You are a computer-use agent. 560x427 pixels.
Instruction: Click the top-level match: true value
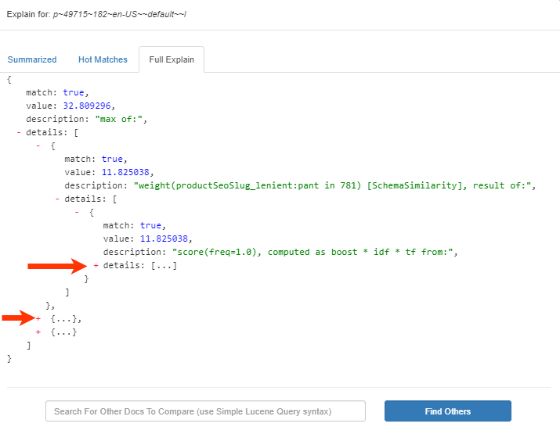coord(74,92)
